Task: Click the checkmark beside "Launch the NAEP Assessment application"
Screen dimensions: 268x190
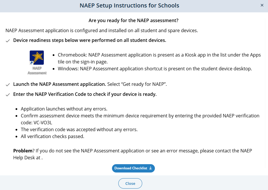Action: tap(8, 85)
